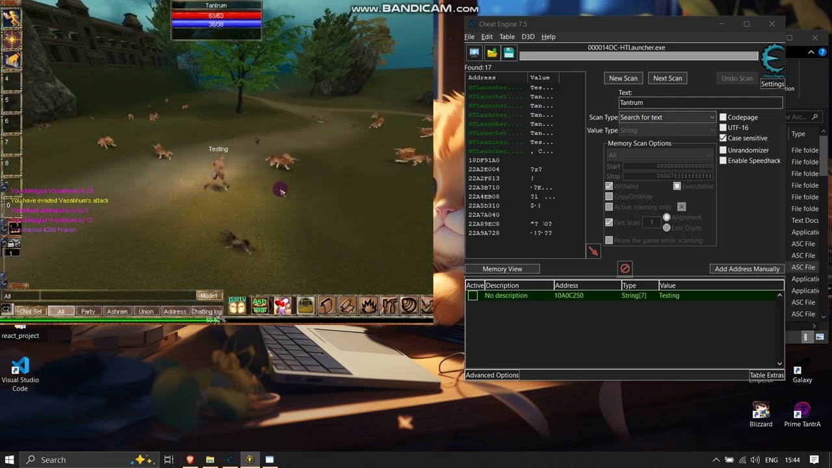
Task: Click the running figure skill in slot 1
Action: click(11, 18)
